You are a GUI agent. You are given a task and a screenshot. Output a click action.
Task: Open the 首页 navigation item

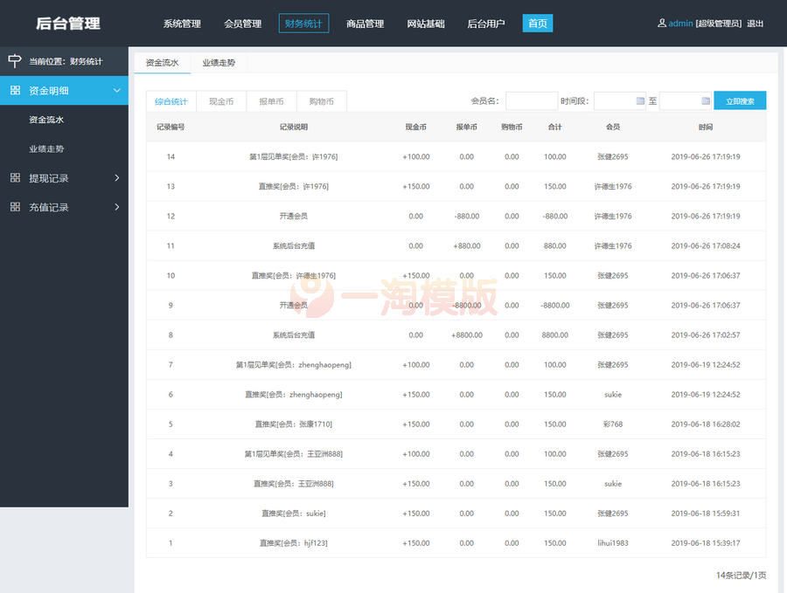(537, 24)
